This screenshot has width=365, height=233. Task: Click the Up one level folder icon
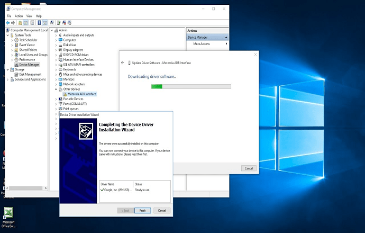pyautogui.click(x=20, y=23)
